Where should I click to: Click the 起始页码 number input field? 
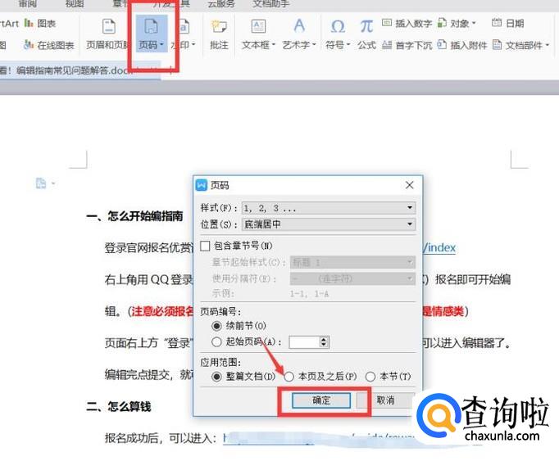[x=304, y=342]
